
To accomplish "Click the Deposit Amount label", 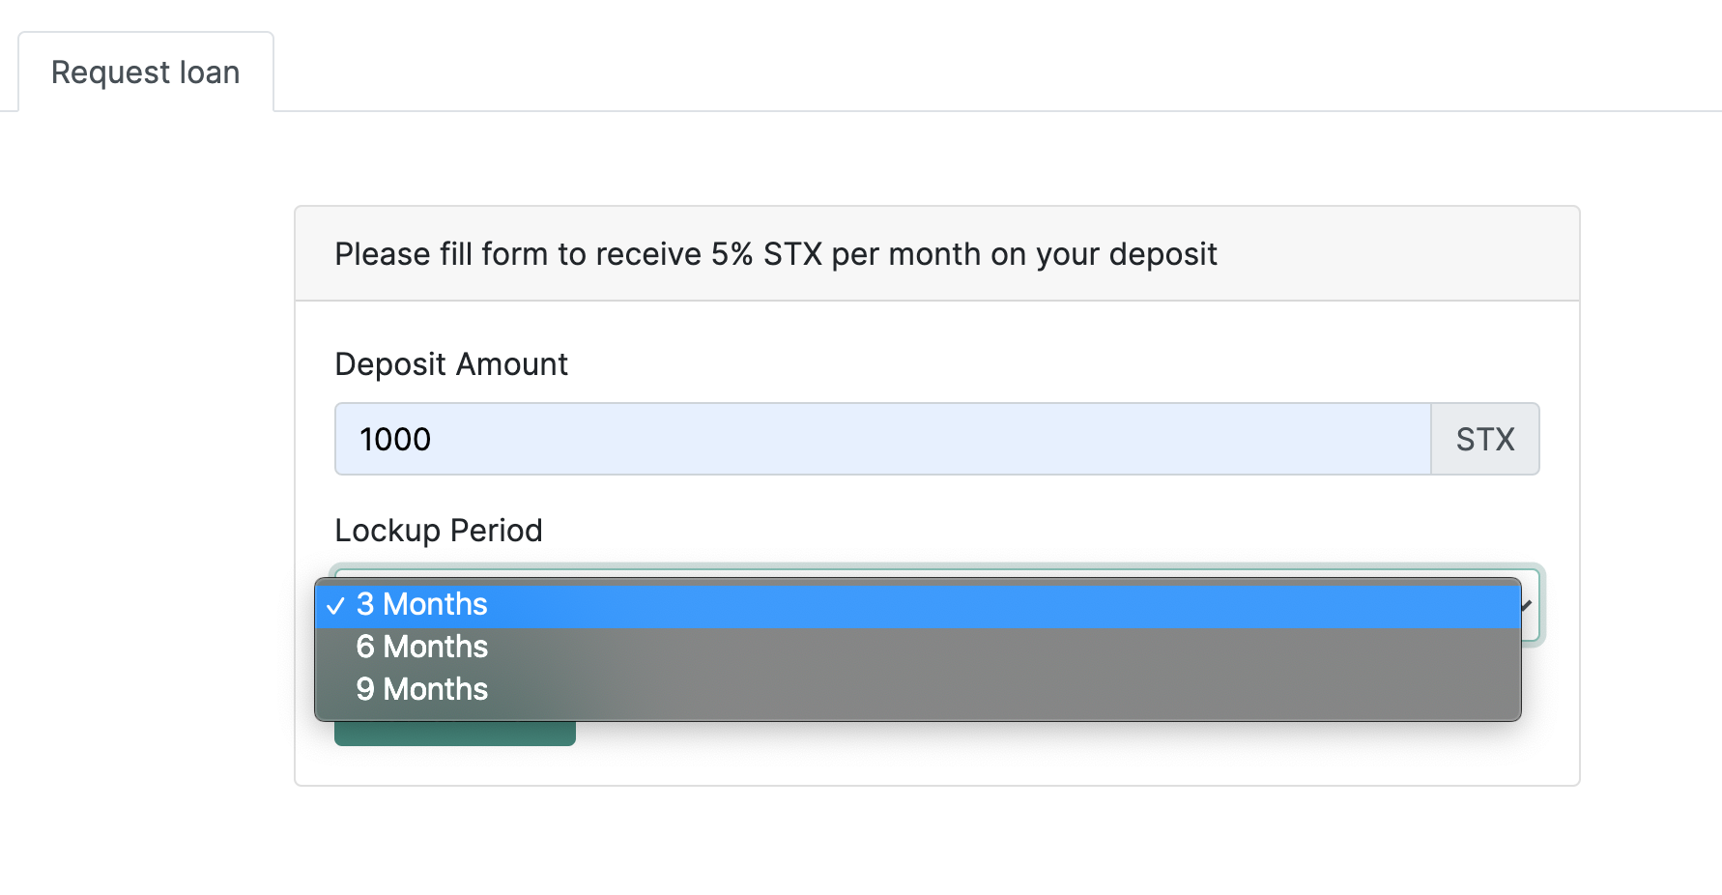I will coord(450,364).
